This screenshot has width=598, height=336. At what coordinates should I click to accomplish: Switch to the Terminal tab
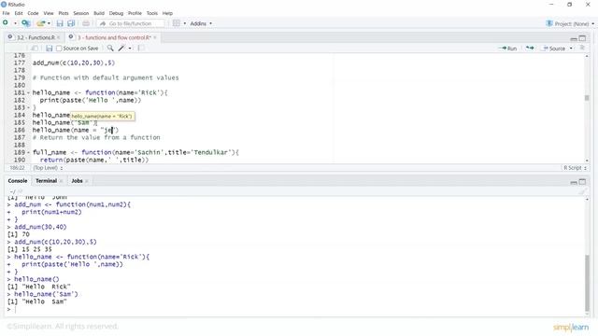point(46,180)
